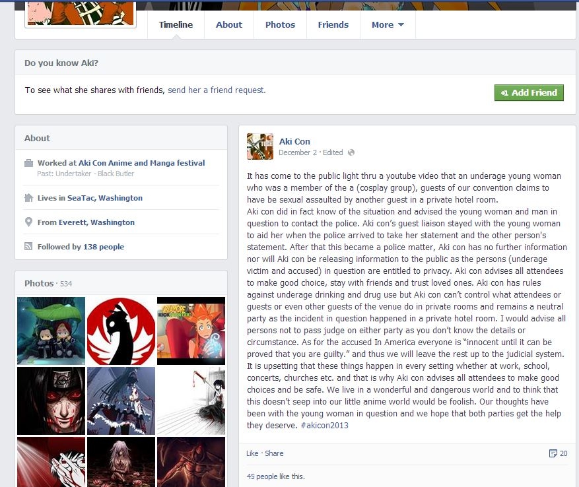Click the location pin icon beside From

(x=28, y=222)
